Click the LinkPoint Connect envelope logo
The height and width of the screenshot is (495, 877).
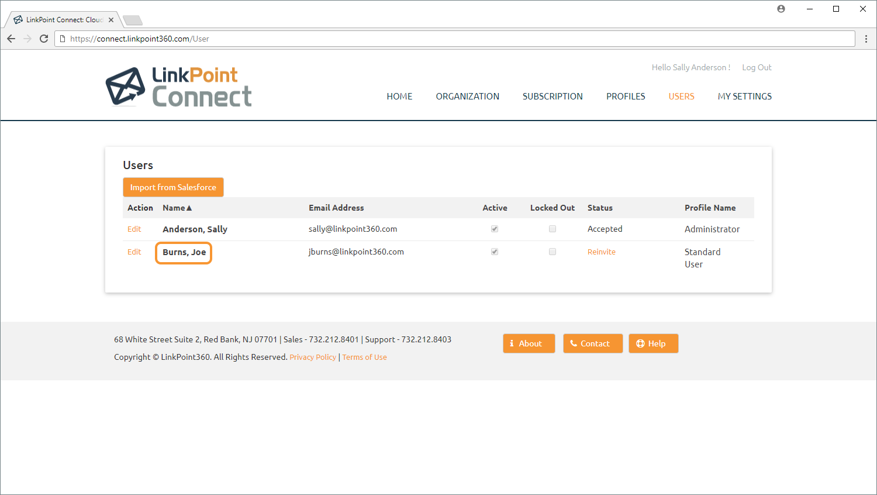click(125, 87)
